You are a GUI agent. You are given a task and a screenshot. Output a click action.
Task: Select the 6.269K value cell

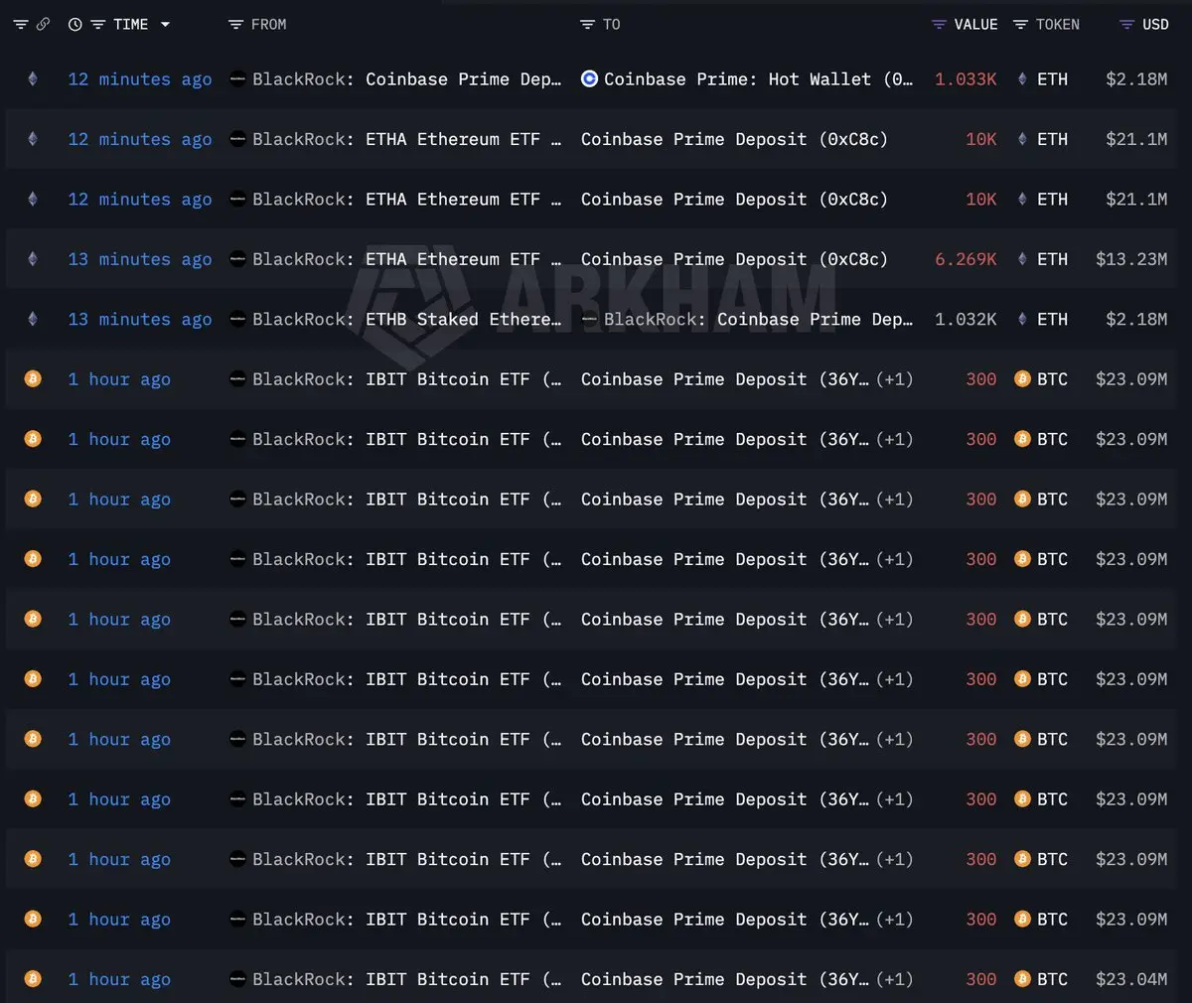coord(966,259)
